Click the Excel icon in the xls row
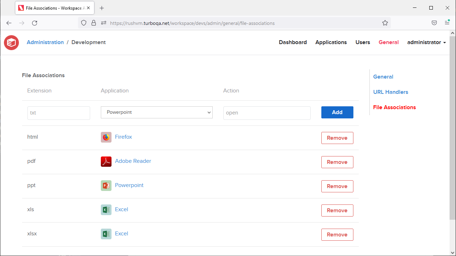Viewport: 456px width, 256px height. pos(106,209)
